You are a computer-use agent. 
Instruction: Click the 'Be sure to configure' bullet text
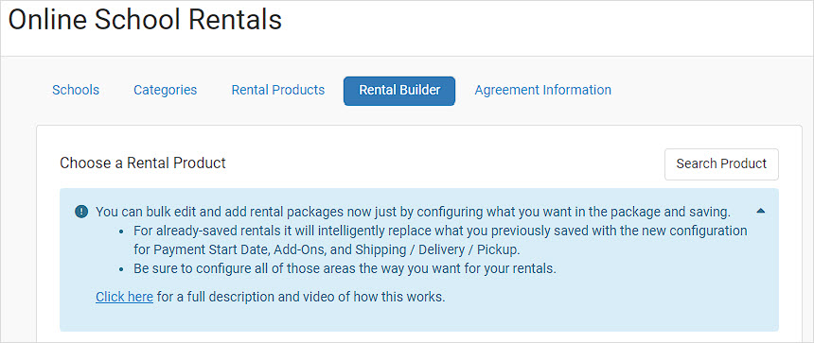tap(345, 269)
